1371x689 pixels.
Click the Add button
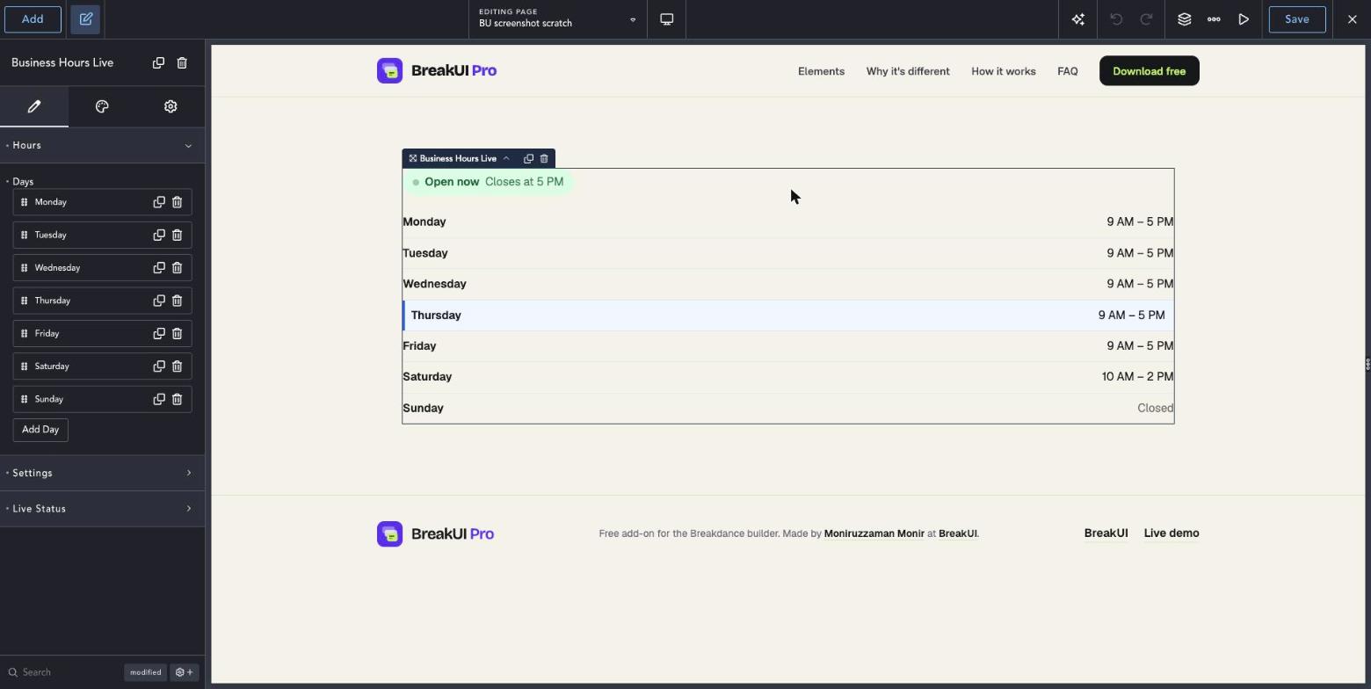click(33, 19)
